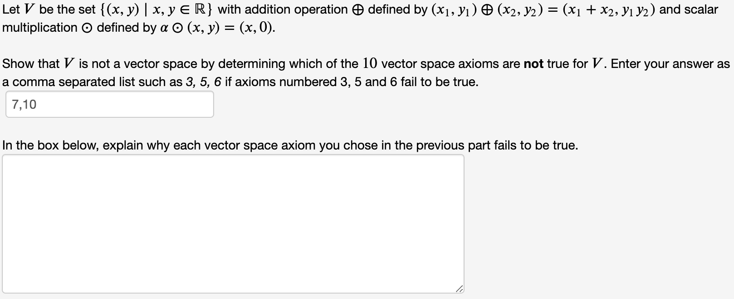The height and width of the screenshot is (299, 734).
Task: Click the number 7 in the answer box
Action: [15, 104]
